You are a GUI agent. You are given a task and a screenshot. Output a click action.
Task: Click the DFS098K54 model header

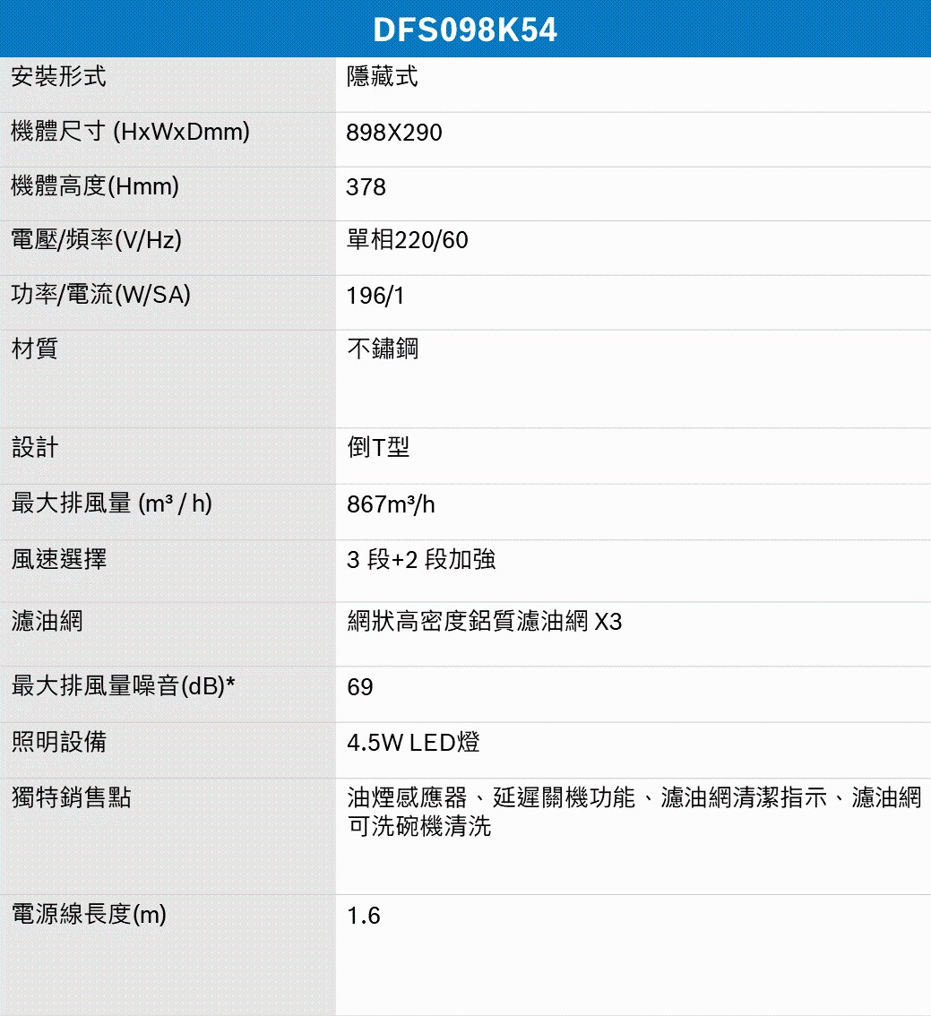point(465,30)
